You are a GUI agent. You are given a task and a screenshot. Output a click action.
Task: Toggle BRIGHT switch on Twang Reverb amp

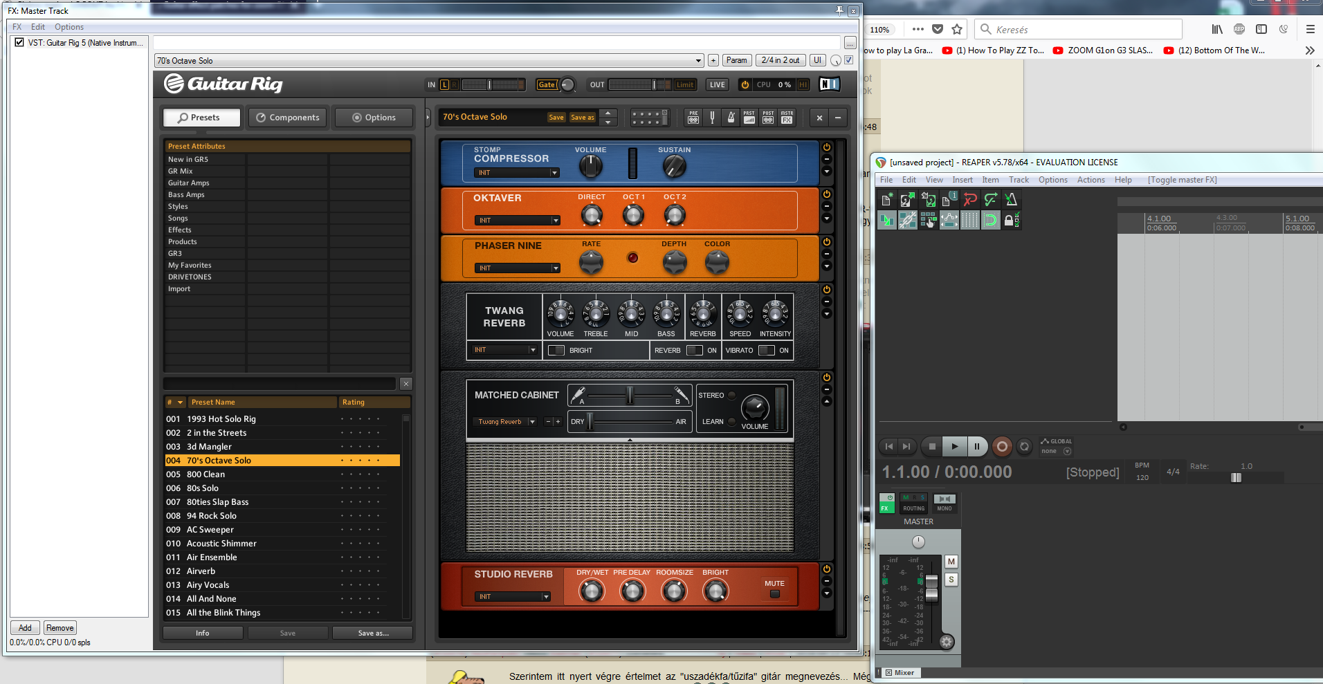(556, 351)
